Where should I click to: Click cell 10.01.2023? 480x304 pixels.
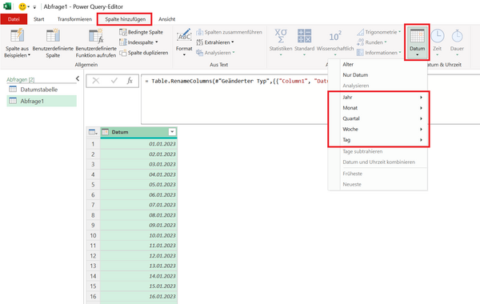point(138,235)
